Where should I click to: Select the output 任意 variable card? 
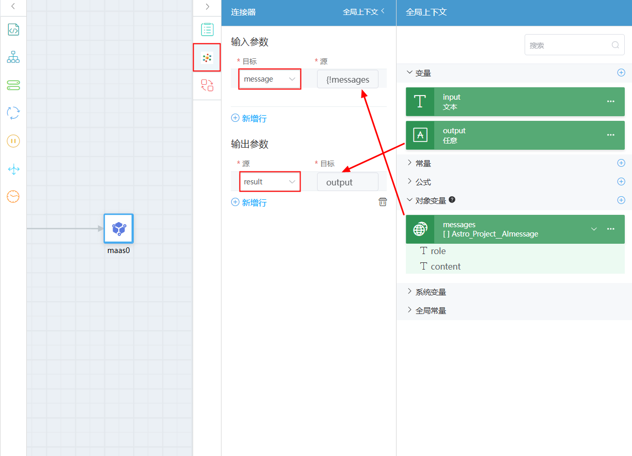coord(515,135)
